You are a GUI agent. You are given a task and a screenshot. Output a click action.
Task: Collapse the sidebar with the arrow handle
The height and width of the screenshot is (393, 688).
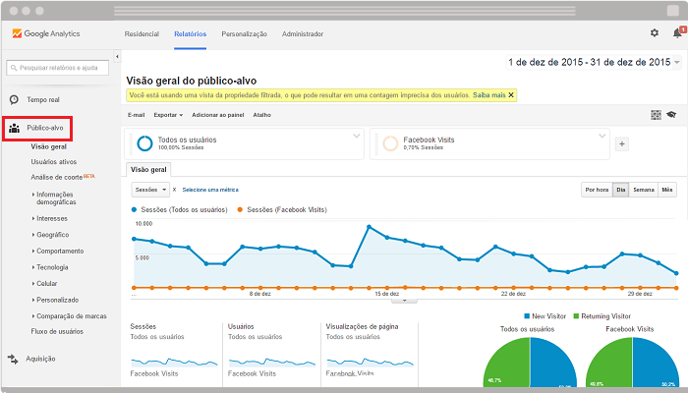point(117,57)
